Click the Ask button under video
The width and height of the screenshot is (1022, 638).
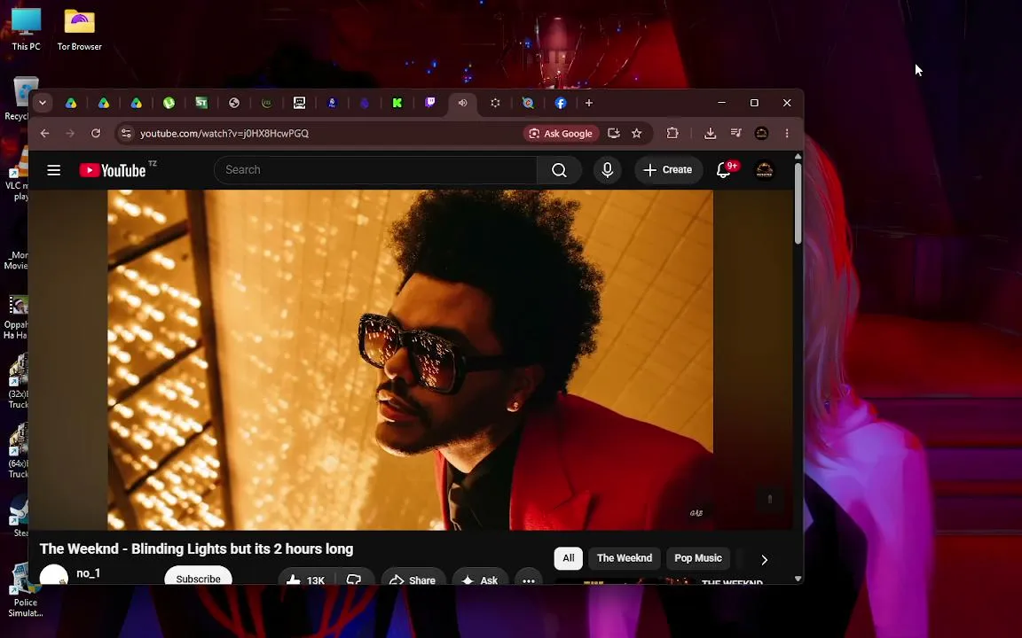(x=480, y=579)
